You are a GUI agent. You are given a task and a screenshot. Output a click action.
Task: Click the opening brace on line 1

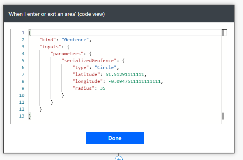point(30,33)
